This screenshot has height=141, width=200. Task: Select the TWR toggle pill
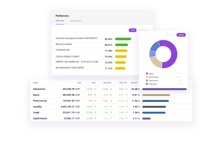click(x=133, y=30)
